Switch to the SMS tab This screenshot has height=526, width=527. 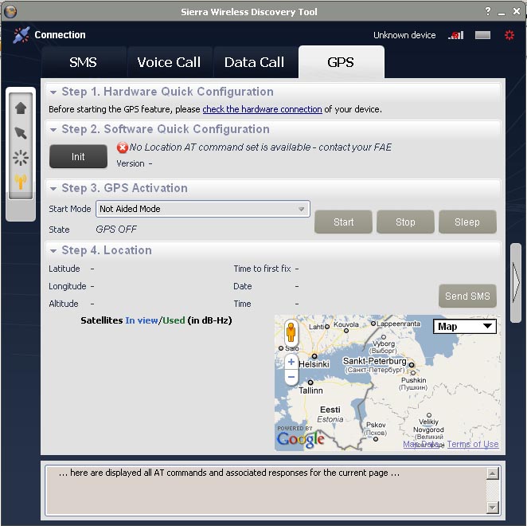click(84, 62)
